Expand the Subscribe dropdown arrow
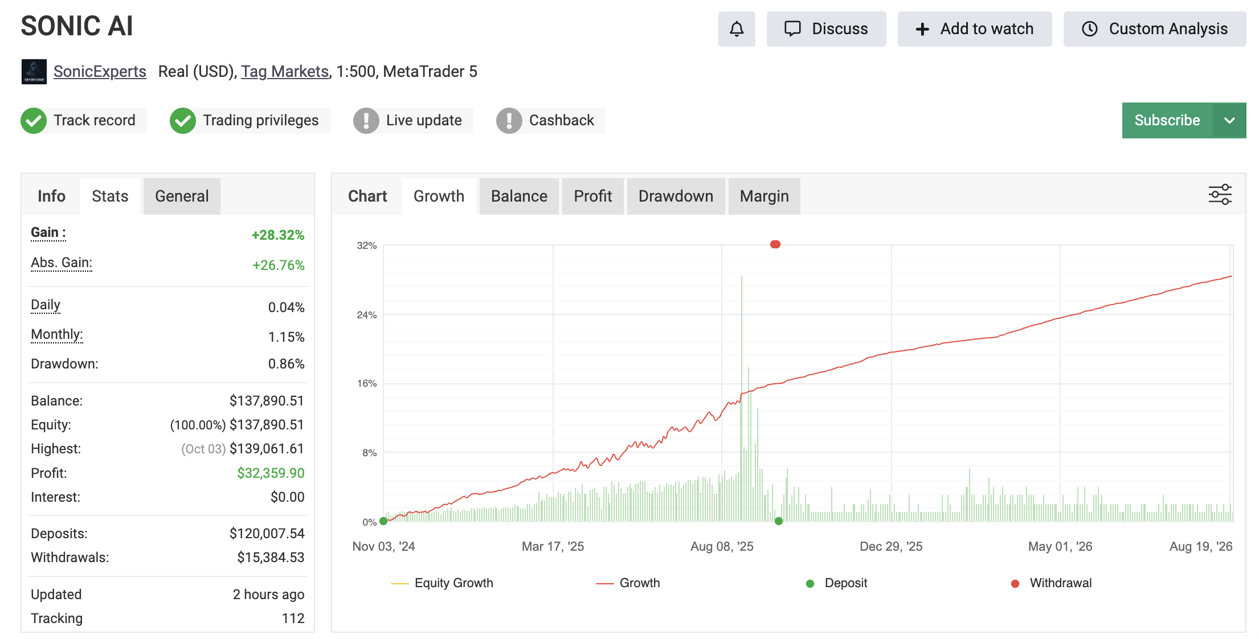 pos(1229,120)
